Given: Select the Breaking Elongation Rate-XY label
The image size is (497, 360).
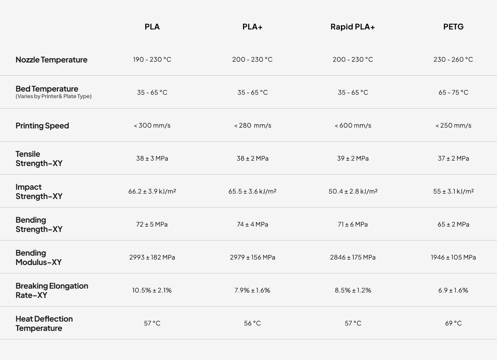Looking at the screenshot, I should [52, 291].
